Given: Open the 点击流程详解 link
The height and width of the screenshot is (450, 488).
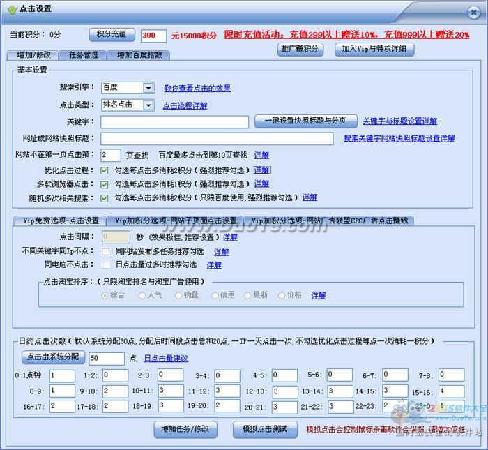Looking at the screenshot, I should (185, 106).
